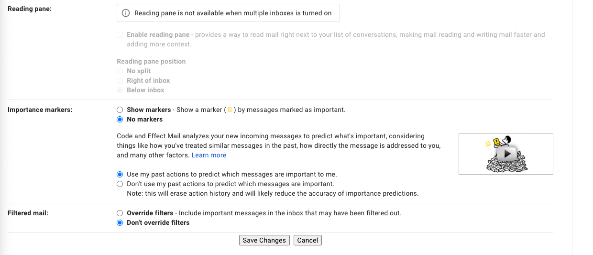This screenshot has width=593, height=255.
Task: Play the importance markers video thumbnail
Action: [506, 154]
